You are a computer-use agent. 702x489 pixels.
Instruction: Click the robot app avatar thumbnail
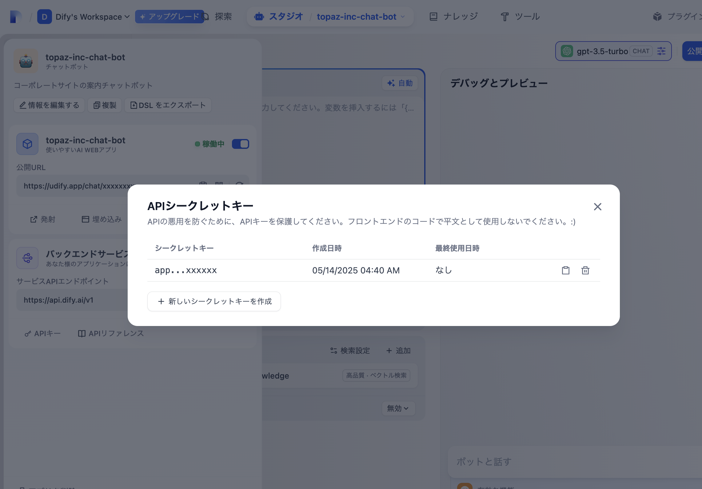pyautogui.click(x=26, y=61)
